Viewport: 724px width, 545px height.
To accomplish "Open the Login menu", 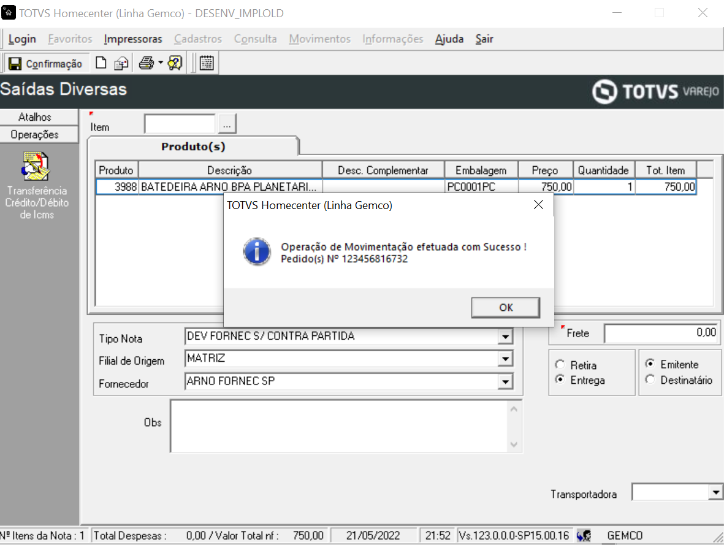I will click(x=22, y=39).
